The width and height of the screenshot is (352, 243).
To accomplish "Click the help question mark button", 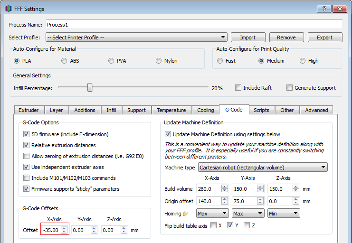I will click(x=324, y=9).
